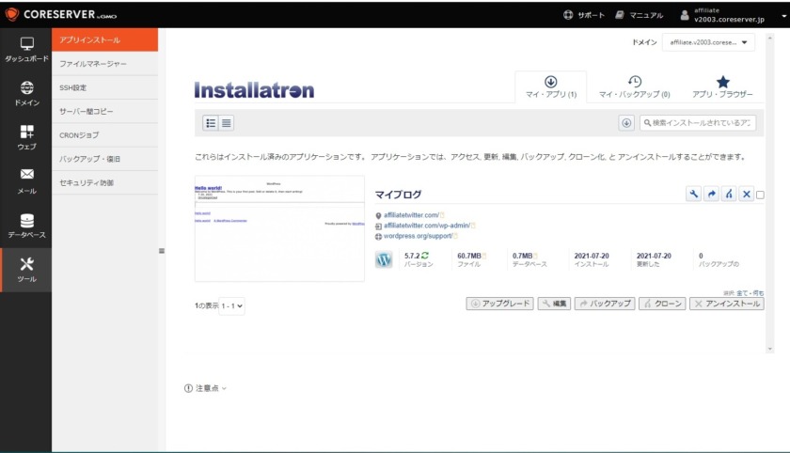Click the Installatron logo
The image size is (790, 453).
tap(254, 89)
